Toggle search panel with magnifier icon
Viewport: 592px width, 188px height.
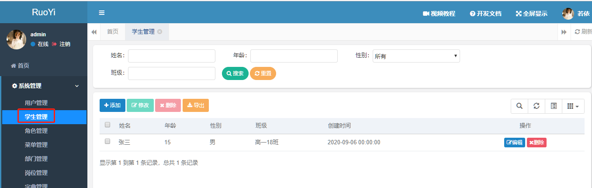pos(519,106)
